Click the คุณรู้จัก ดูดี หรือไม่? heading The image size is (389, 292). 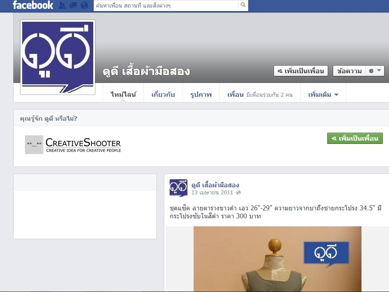point(49,118)
